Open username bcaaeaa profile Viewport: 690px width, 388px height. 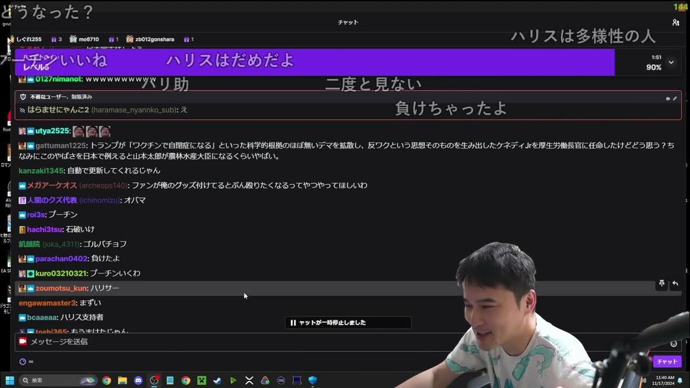(42, 318)
